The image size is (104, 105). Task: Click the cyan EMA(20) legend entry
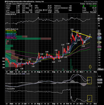click(x=11, y=34)
